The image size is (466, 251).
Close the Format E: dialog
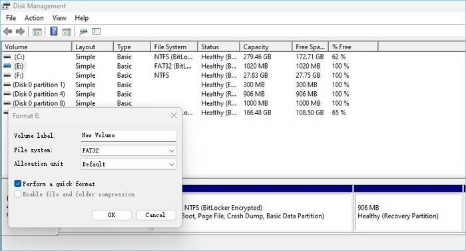click(174, 116)
